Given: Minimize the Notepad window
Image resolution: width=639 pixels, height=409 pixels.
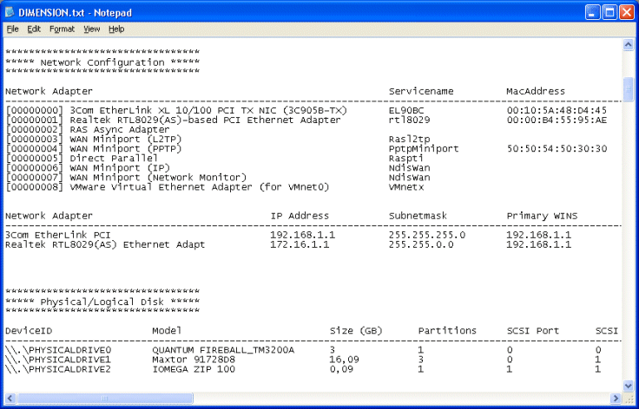Looking at the screenshot, I should coord(592,12).
